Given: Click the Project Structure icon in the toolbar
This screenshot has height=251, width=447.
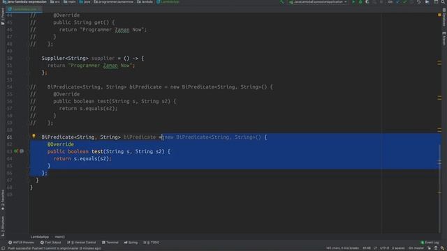Looking at the screenshot, I should [427, 2].
